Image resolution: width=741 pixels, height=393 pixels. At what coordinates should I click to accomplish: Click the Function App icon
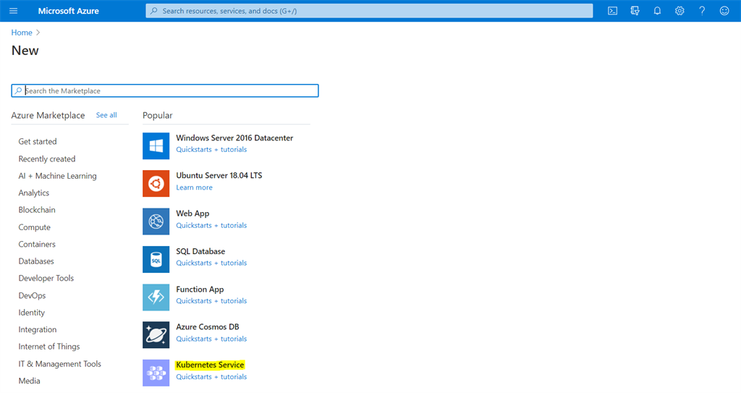[156, 297]
